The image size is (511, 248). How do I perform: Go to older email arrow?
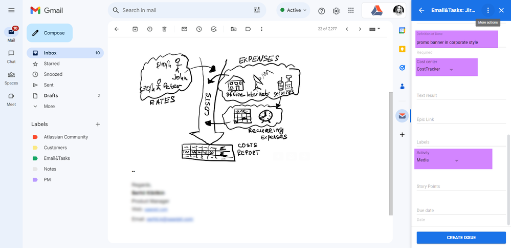[x=360, y=29]
